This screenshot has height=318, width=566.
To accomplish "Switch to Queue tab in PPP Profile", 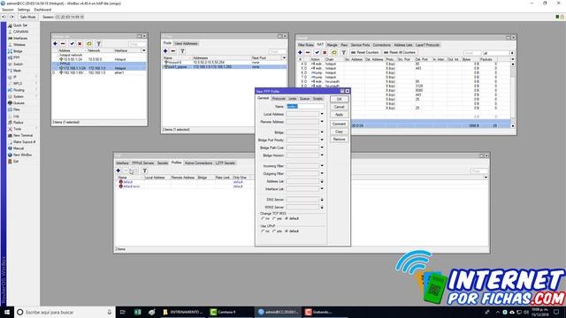I will (x=304, y=98).
